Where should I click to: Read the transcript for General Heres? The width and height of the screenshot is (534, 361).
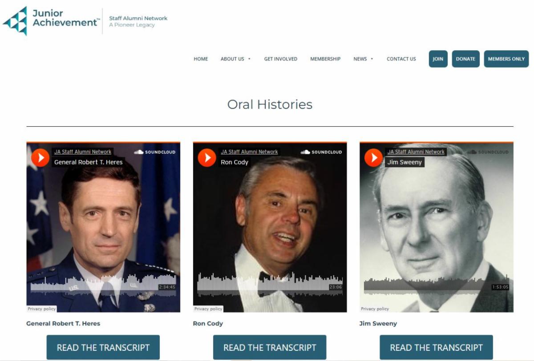[x=103, y=348]
